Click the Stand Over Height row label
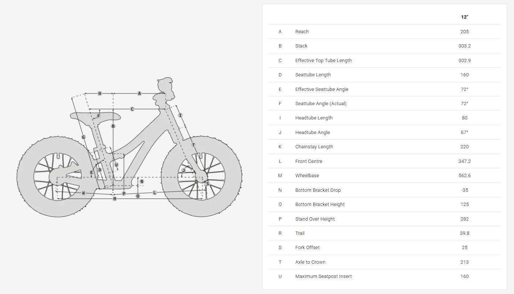Screen dimensions: 514x294 pyautogui.click(x=315, y=219)
